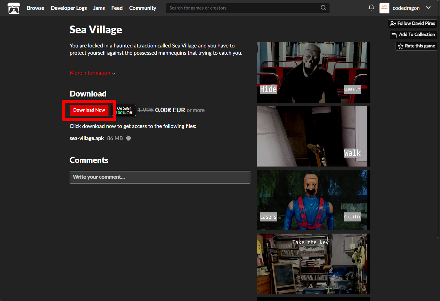Open the Jams page

coord(99,8)
